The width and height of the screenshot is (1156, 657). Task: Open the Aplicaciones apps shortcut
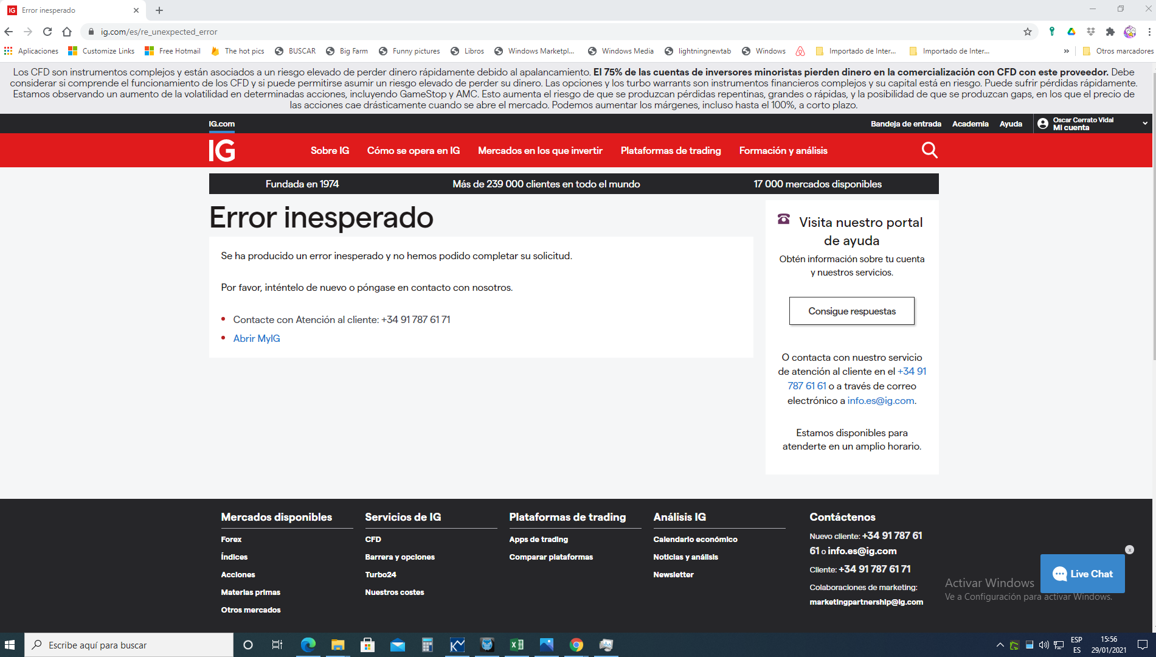pyautogui.click(x=31, y=51)
